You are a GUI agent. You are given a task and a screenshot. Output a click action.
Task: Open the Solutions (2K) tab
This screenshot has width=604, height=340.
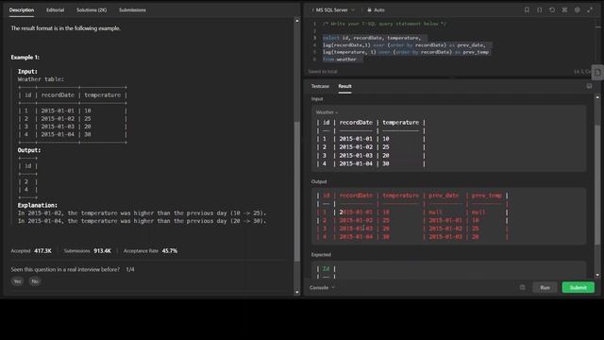(x=92, y=10)
